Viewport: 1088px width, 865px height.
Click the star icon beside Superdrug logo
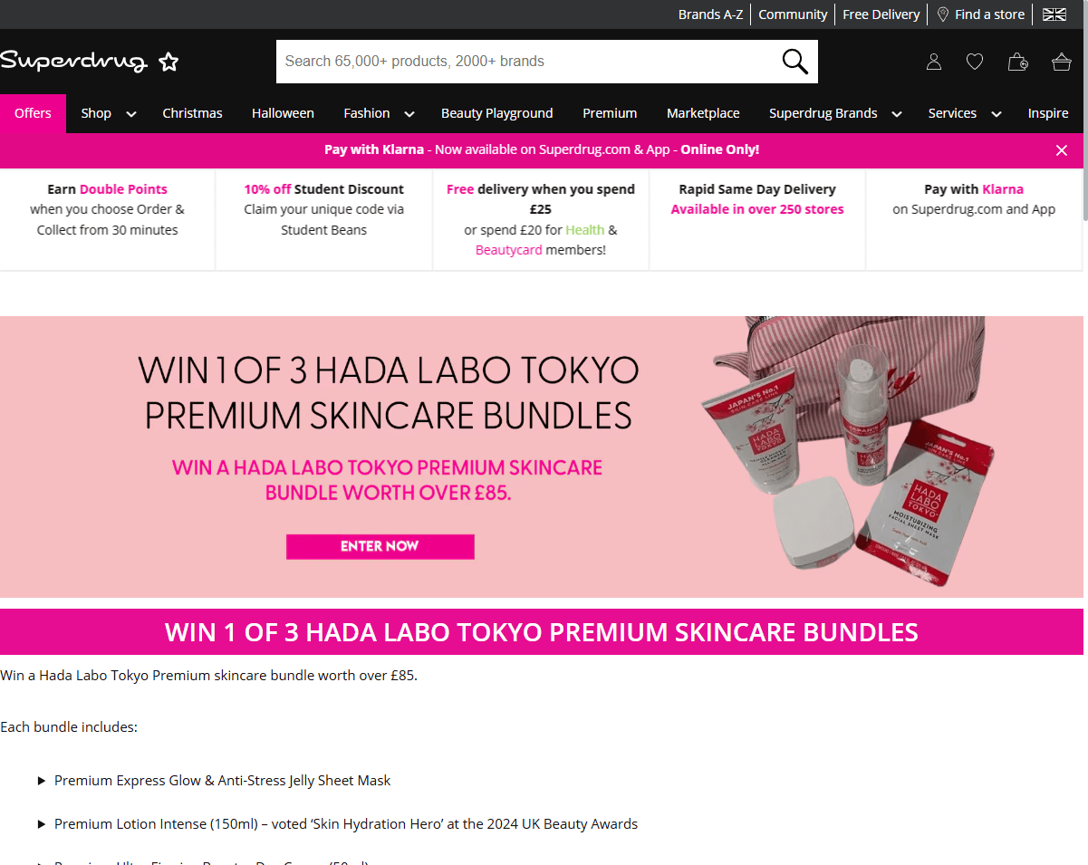coord(168,62)
